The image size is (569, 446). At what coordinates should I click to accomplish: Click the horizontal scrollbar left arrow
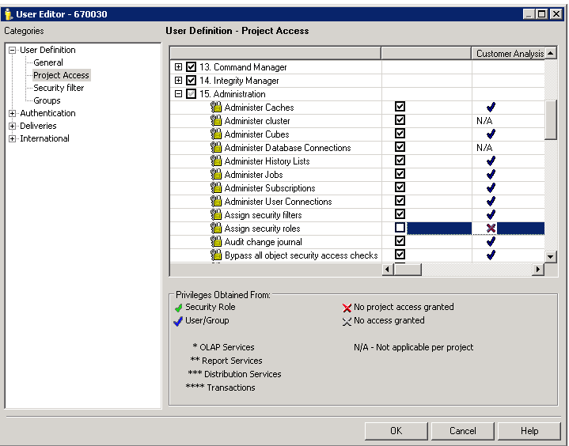[388, 270]
